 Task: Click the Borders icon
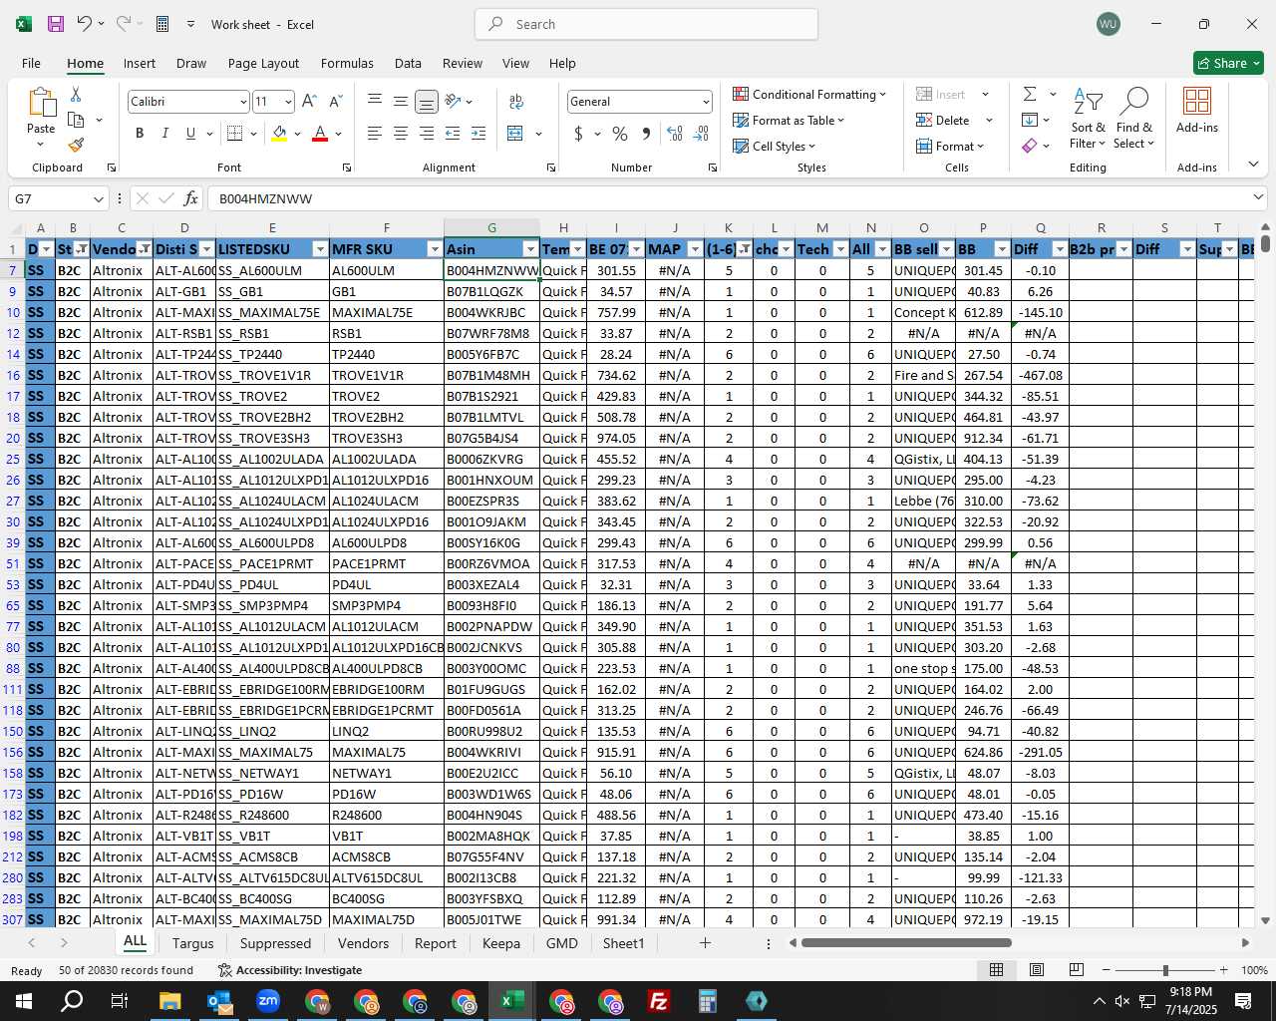tap(234, 134)
